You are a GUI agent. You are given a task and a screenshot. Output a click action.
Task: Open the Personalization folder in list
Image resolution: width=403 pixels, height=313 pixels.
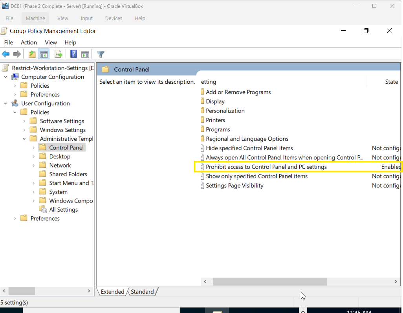[225, 110]
